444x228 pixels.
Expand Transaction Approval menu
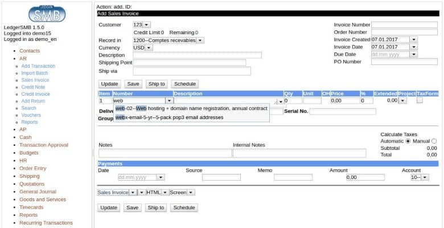44,145
